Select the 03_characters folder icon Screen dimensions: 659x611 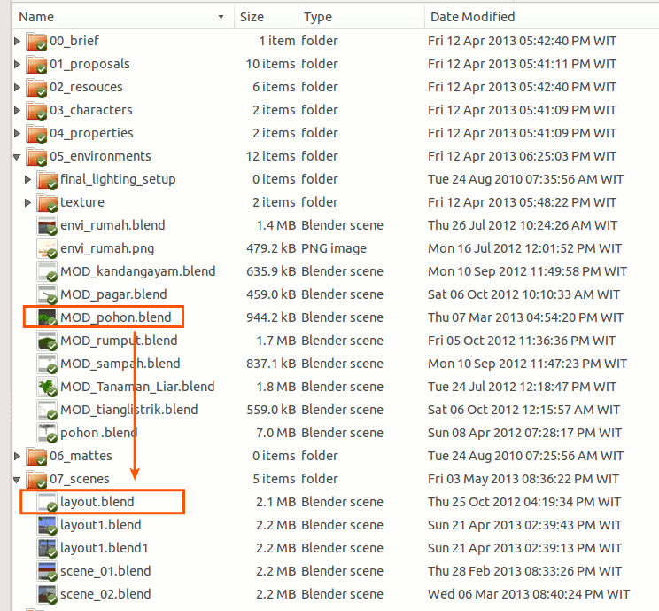tap(36, 111)
